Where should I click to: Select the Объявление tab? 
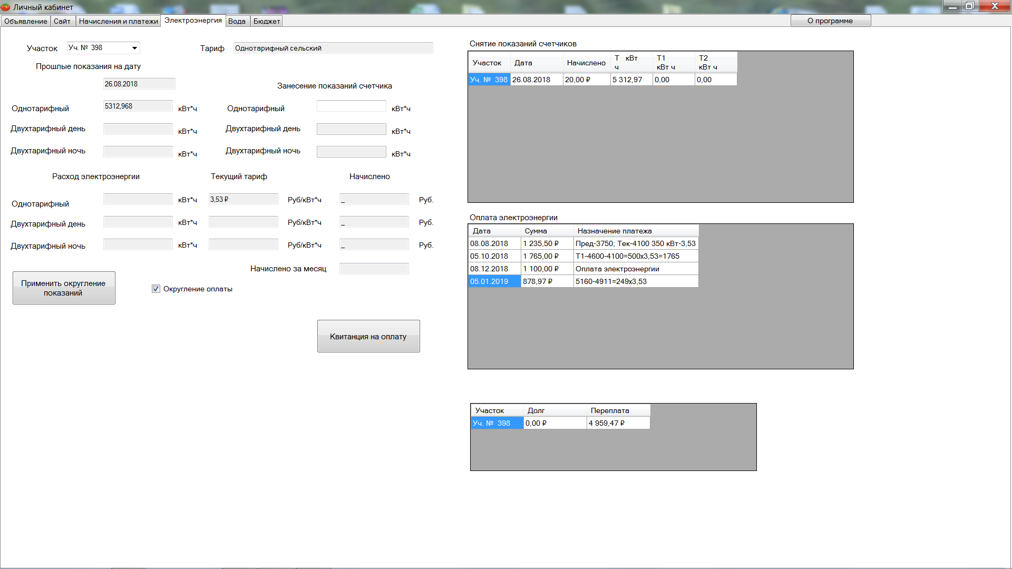[x=25, y=21]
